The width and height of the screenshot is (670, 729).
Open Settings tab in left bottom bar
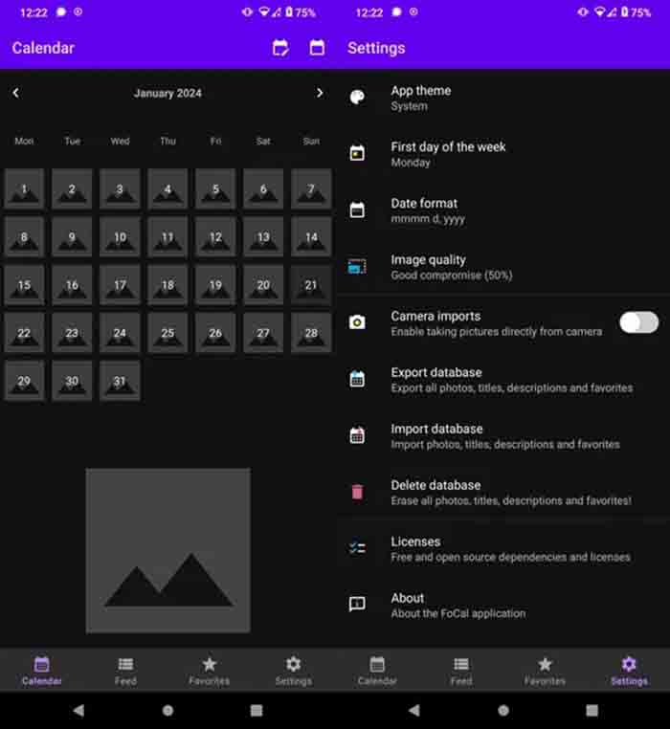point(293,671)
